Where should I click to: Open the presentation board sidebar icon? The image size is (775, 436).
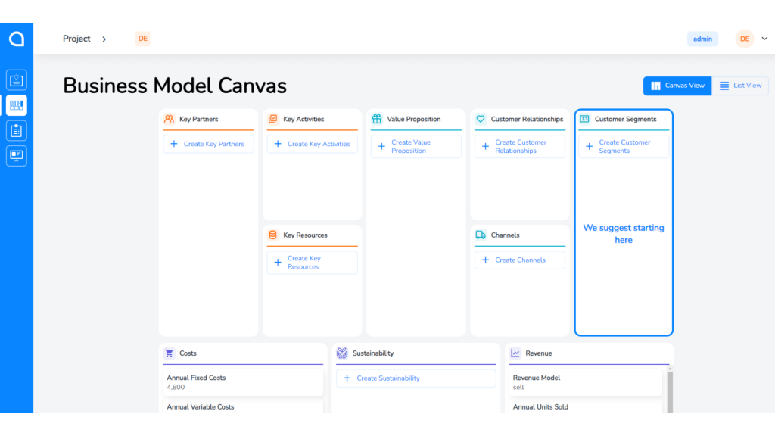click(17, 156)
